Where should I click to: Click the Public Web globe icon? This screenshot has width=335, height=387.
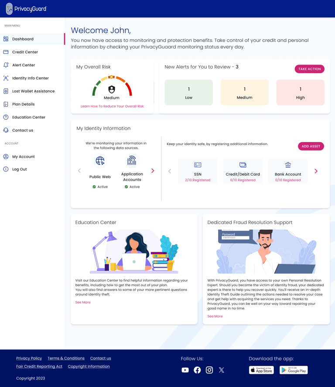tap(100, 161)
